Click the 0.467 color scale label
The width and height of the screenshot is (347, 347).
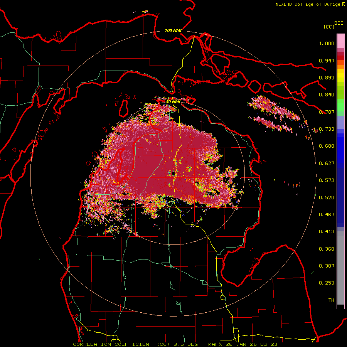(x=327, y=215)
